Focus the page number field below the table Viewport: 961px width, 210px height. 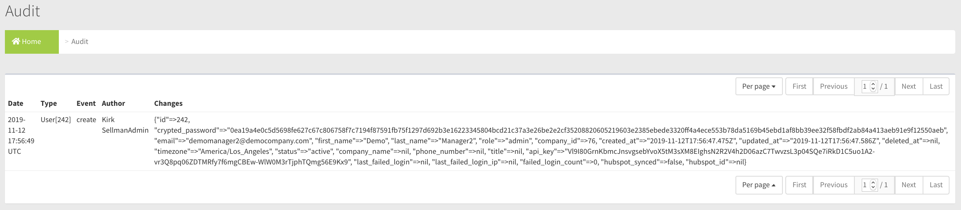(865, 185)
